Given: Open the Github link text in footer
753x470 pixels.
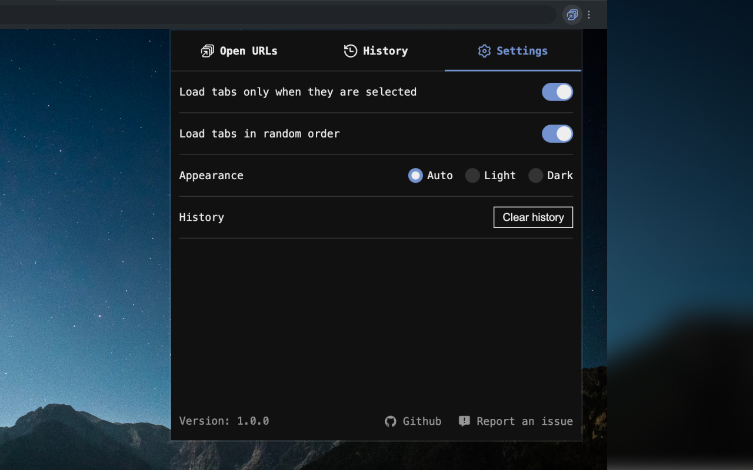Looking at the screenshot, I should (422, 421).
